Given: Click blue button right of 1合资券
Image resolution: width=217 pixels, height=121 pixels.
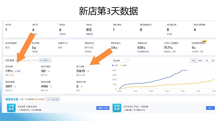Looking at the screenshot, I should pos(210,108).
